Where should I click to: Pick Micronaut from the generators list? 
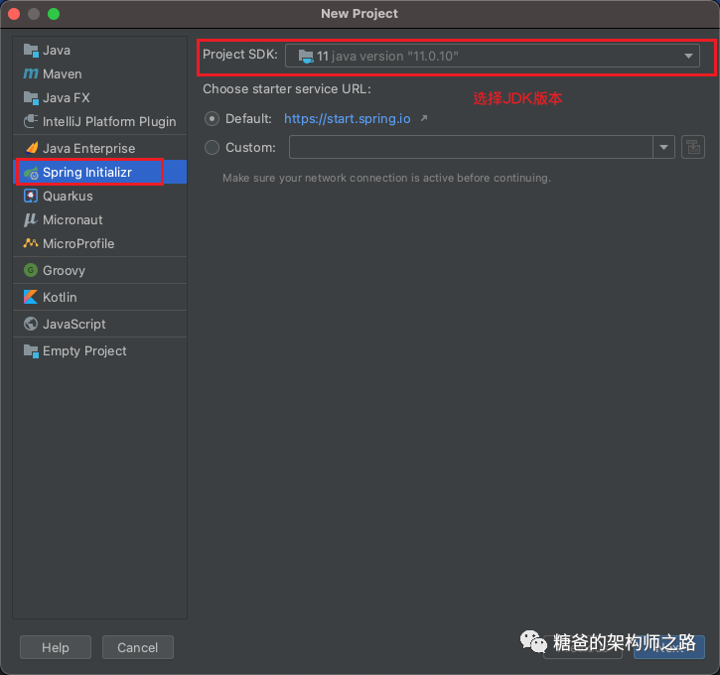tap(99, 219)
